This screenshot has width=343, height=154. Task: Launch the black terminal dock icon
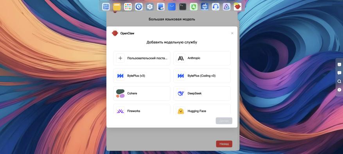tap(183, 7)
